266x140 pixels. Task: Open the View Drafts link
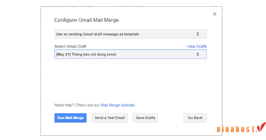pyautogui.click(x=197, y=47)
